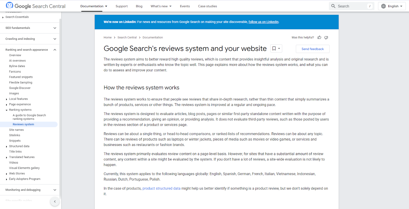Click the globe language icon
Image resolution: width=409 pixels, height=209 pixels.
(383, 6)
